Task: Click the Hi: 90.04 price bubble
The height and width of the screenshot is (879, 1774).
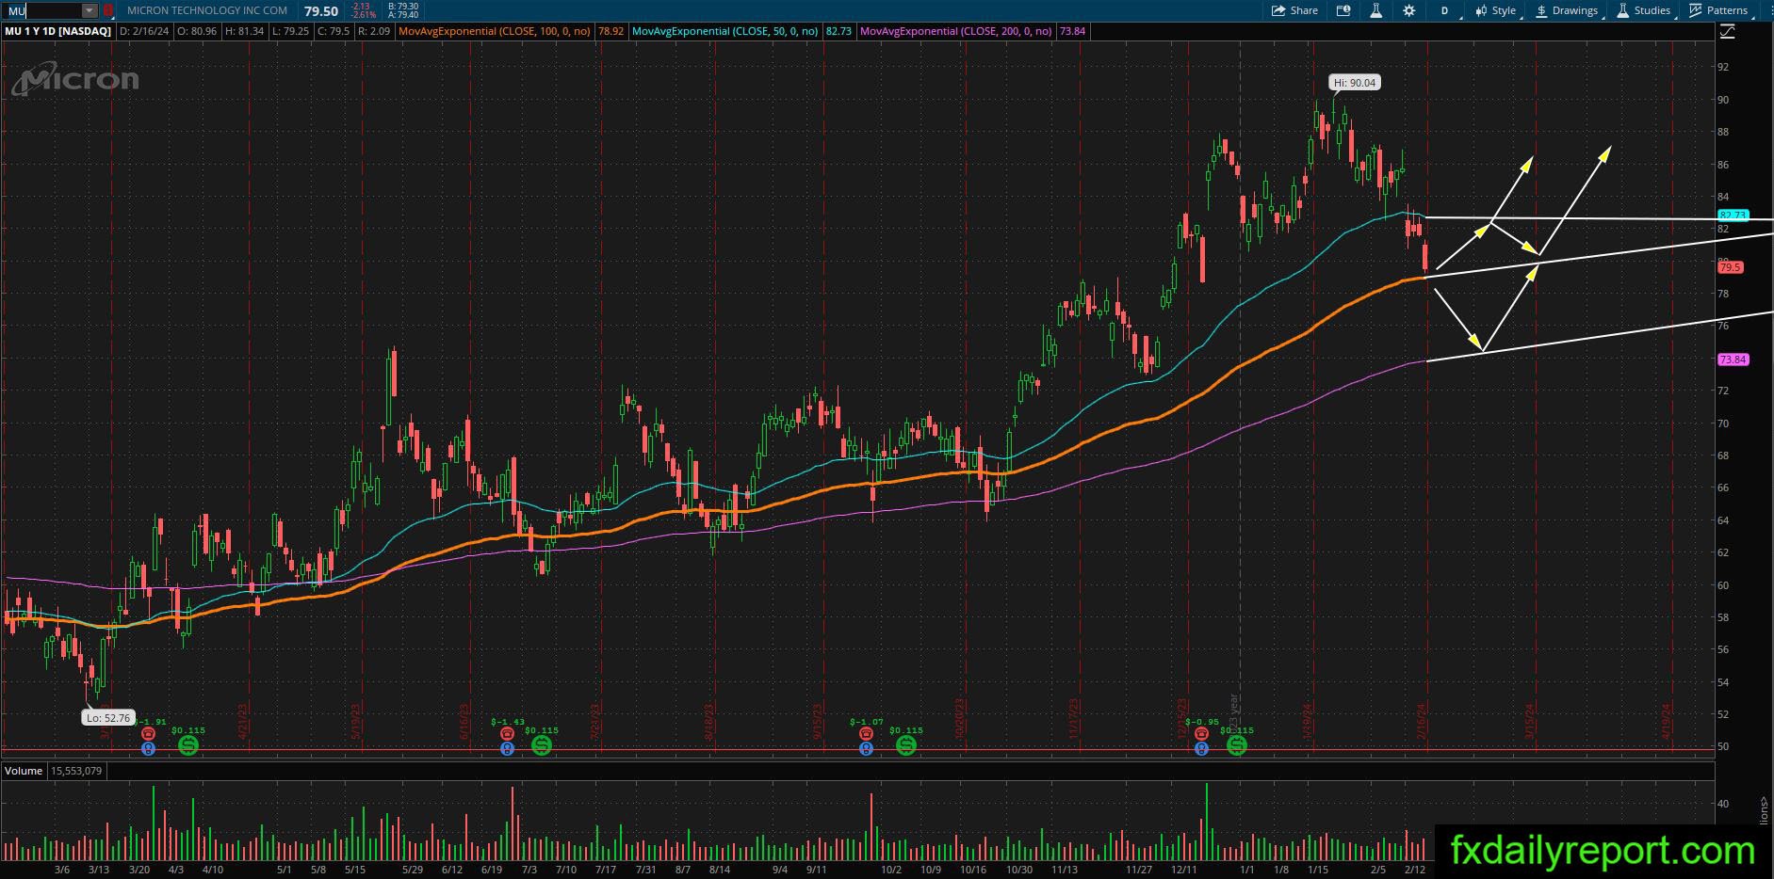Action: 1355,83
